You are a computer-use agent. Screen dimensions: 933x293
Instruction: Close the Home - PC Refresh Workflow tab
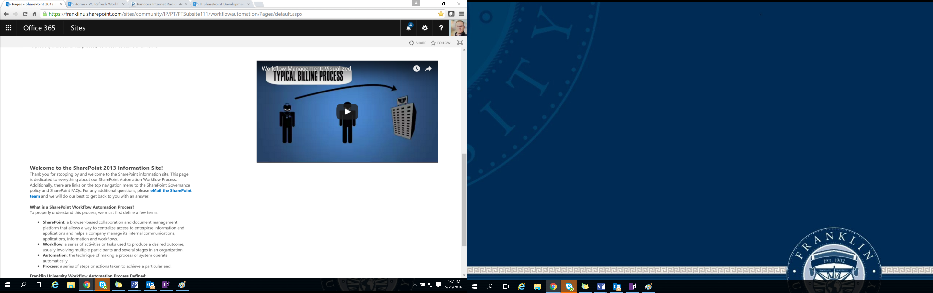coord(123,4)
